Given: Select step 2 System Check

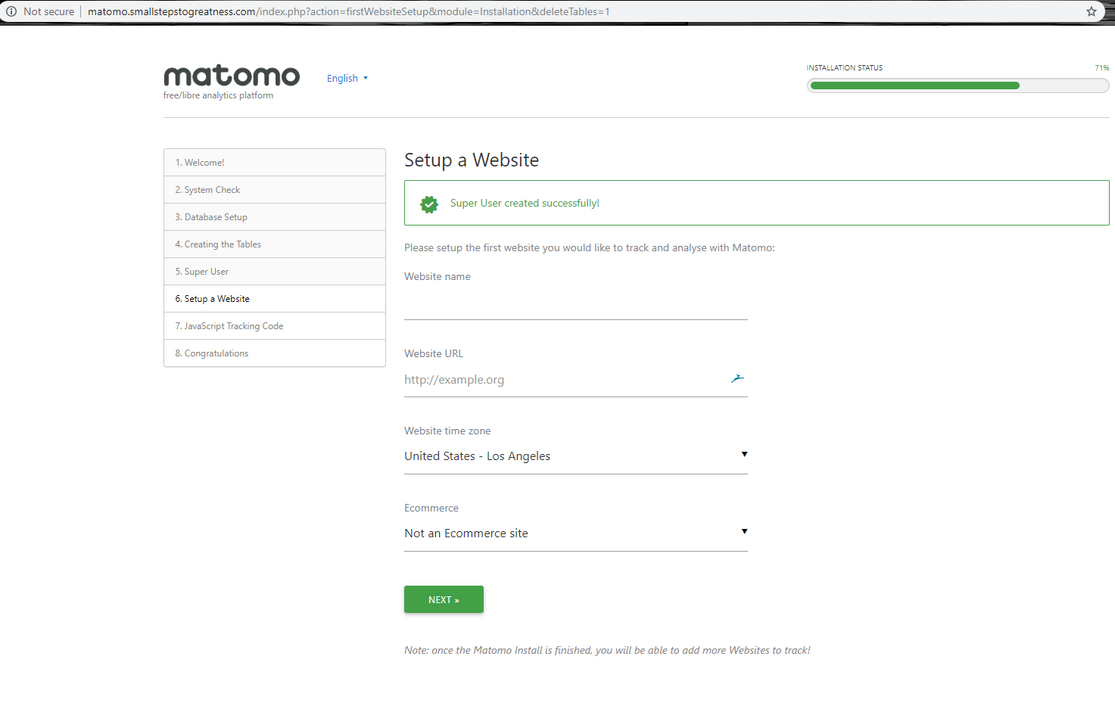Looking at the screenshot, I should pyautogui.click(x=275, y=190).
